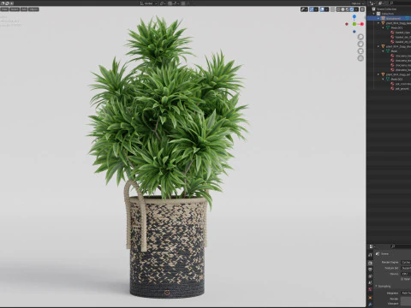
Task: Toggle snapping magnet in header
Action: coord(170,3)
